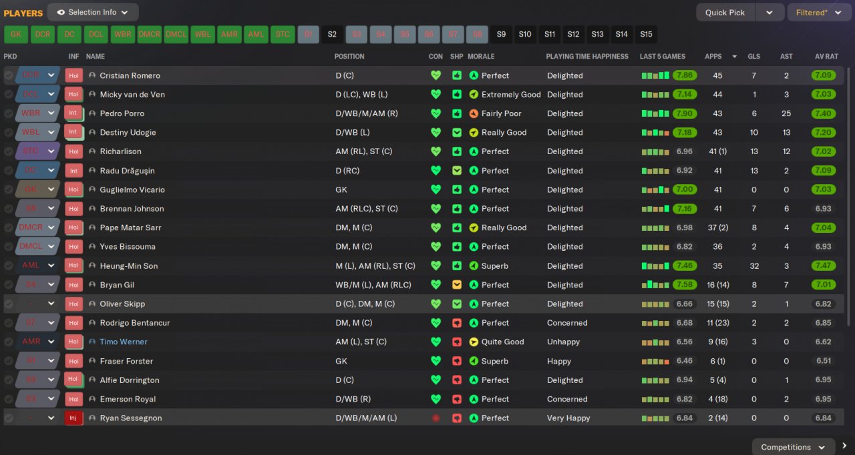Open the AMR picked-position dropdown for Timo Werner

pos(38,342)
